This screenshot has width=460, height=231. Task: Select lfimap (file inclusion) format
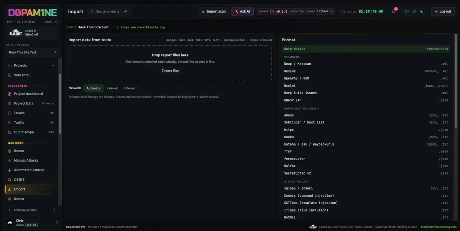tap(366, 210)
